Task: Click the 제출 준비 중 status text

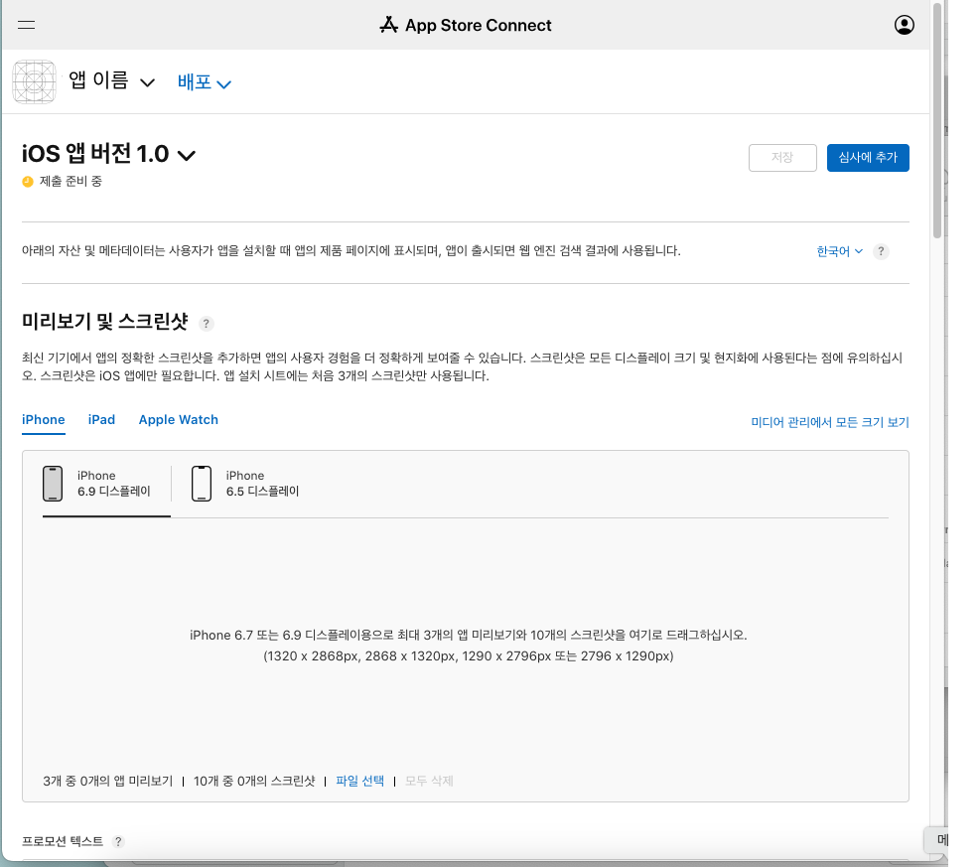Action: [70, 182]
